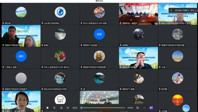198x112 pixels.
Task: Click the playback progress slider track
Action: [x=103, y=108]
